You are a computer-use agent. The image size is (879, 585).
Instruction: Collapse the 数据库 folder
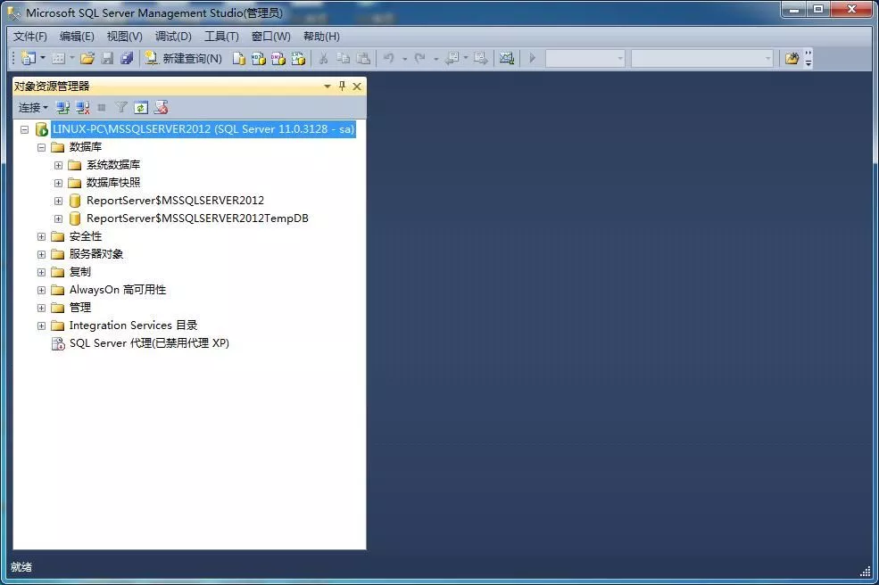(x=41, y=147)
